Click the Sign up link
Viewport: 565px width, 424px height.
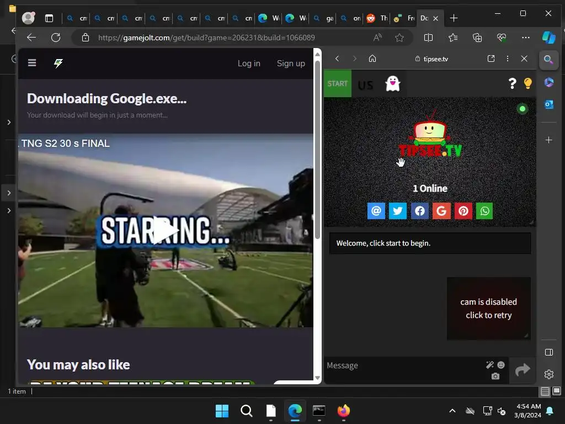[291, 63]
